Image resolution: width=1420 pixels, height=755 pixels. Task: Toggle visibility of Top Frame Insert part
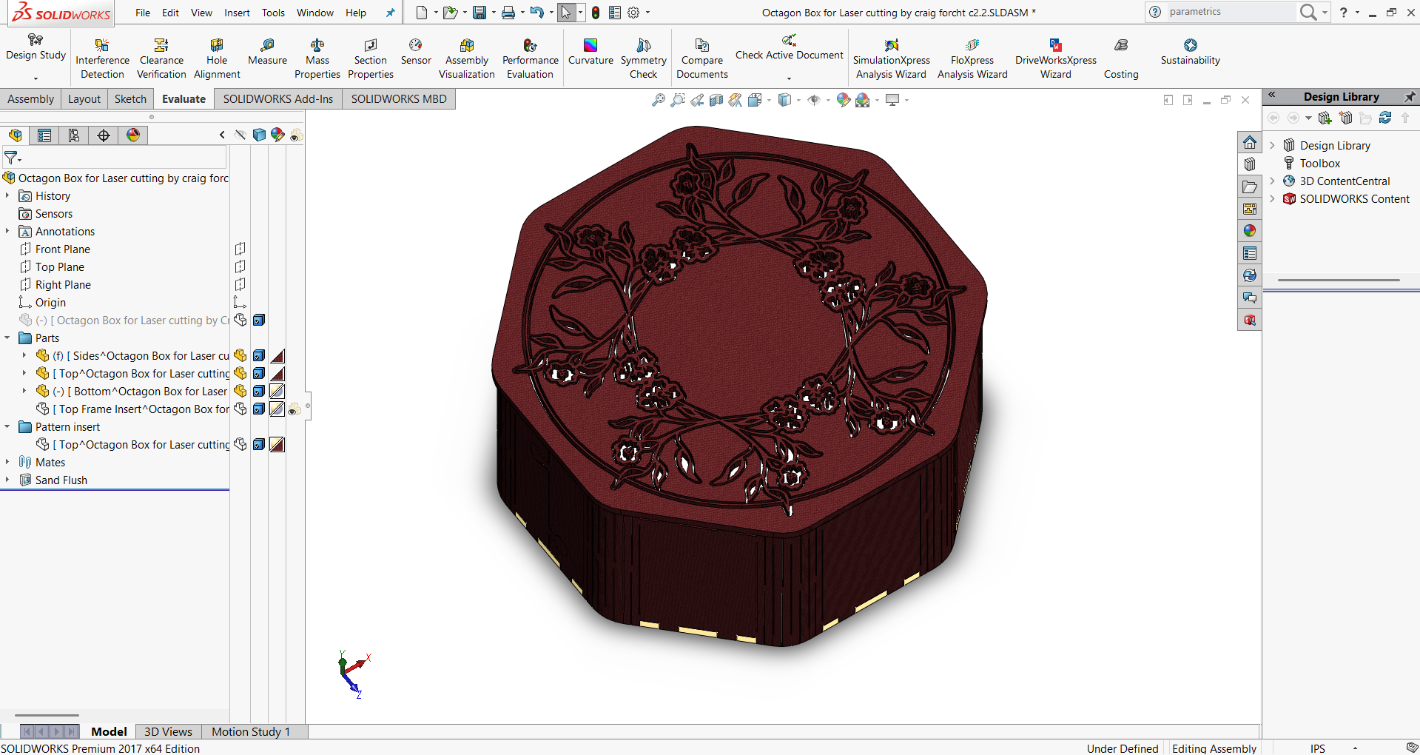pyautogui.click(x=240, y=409)
